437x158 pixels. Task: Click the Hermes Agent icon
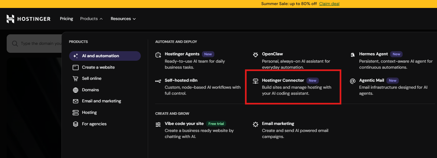[x=353, y=55]
